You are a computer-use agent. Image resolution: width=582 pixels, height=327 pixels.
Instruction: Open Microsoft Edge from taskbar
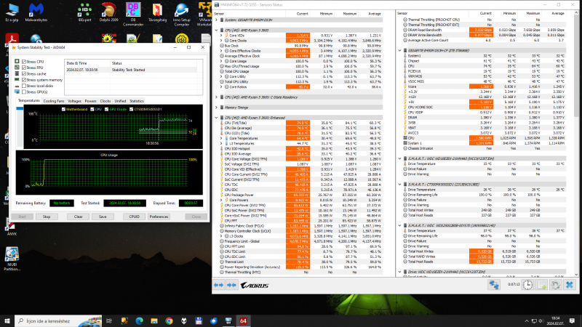(139, 320)
